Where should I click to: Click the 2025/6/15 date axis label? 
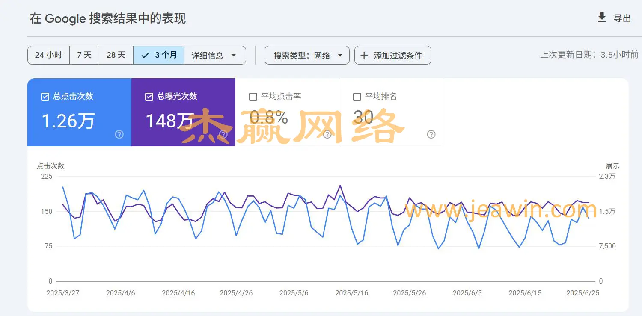[525, 293]
